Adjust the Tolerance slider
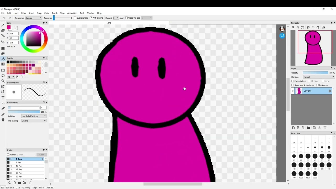The image size is (336, 189). pos(62,18)
